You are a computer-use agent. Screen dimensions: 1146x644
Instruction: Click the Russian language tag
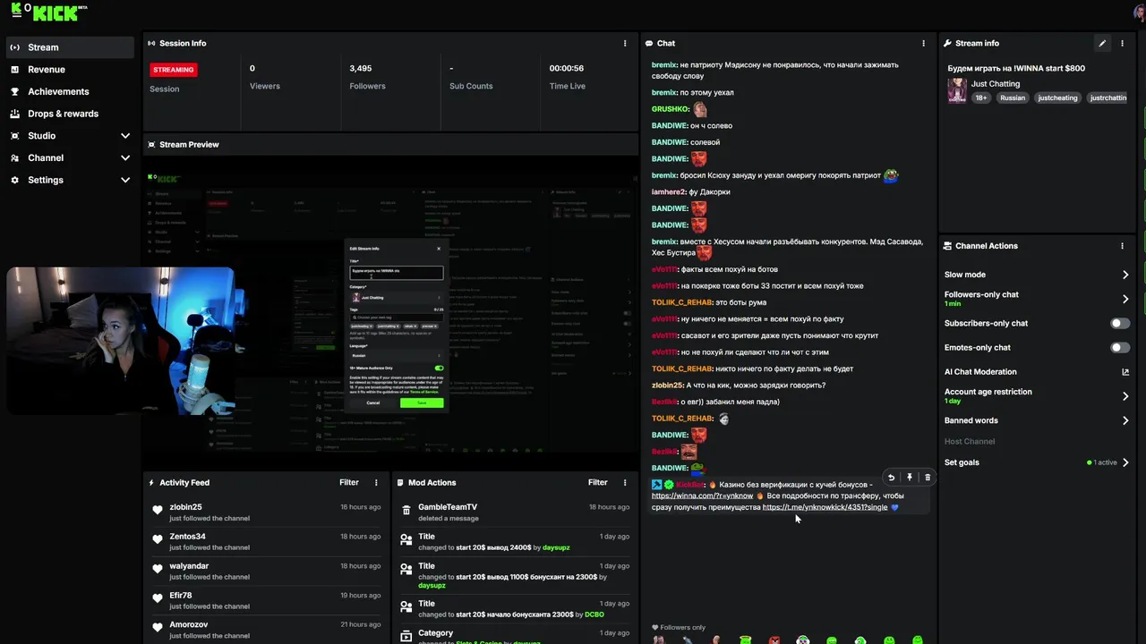1013,97
